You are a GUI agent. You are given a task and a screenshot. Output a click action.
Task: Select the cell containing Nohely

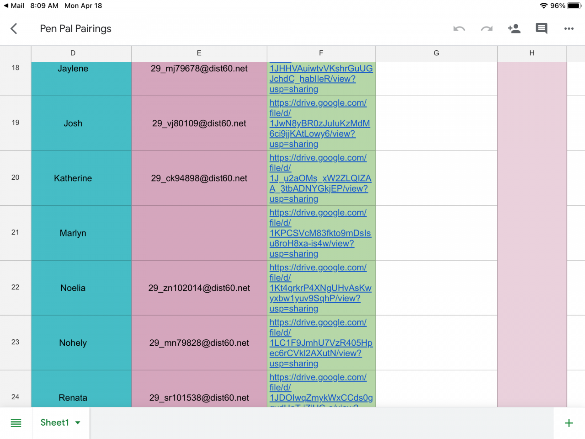click(x=73, y=343)
